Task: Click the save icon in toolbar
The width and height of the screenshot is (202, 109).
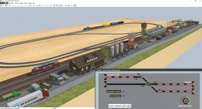Action: [1, 5]
